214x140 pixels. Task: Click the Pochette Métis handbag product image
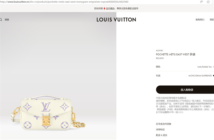click(x=48, y=112)
